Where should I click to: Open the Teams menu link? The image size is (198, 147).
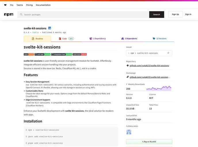pos(20,5)
